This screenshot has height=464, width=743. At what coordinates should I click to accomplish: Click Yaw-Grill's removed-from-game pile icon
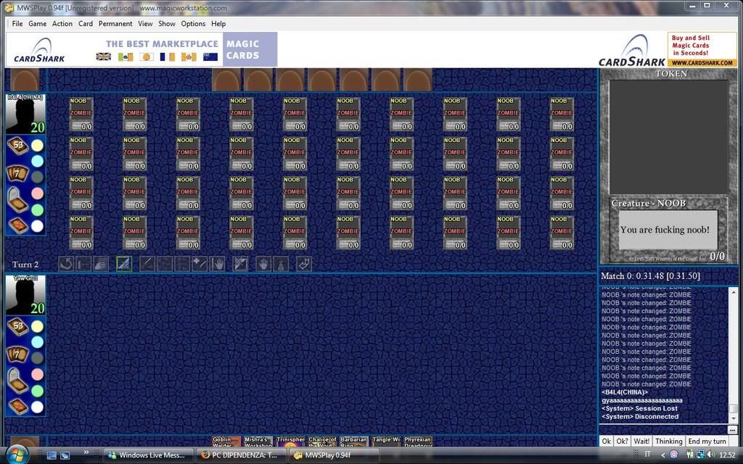(17, 406)
